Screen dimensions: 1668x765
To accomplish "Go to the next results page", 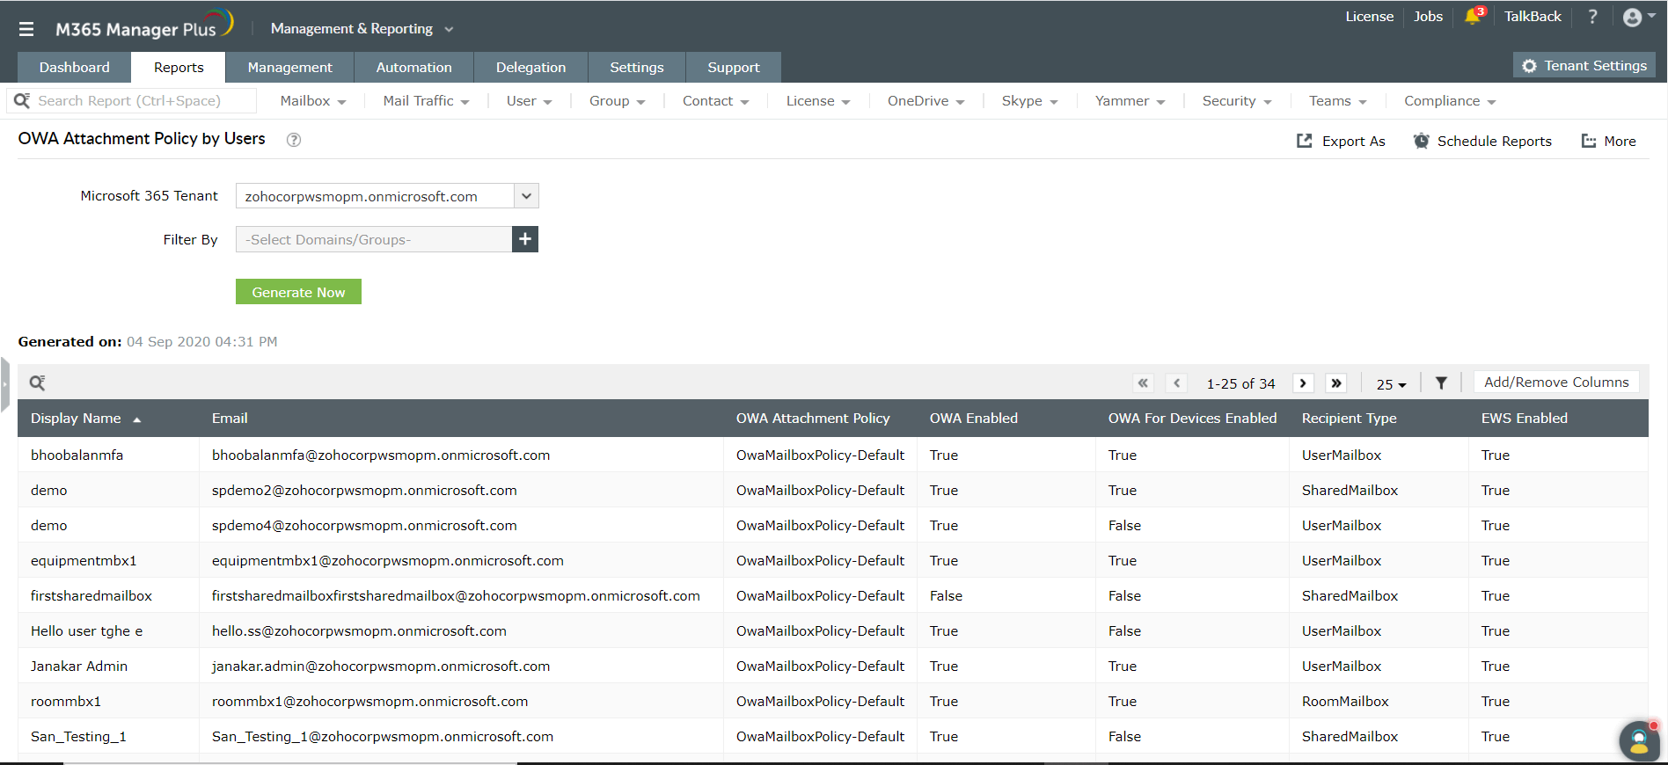I will (x=1303, y=383).
